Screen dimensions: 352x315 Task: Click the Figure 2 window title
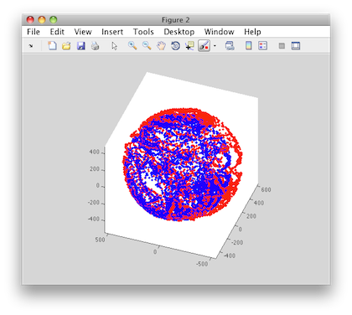click(176, 20)
